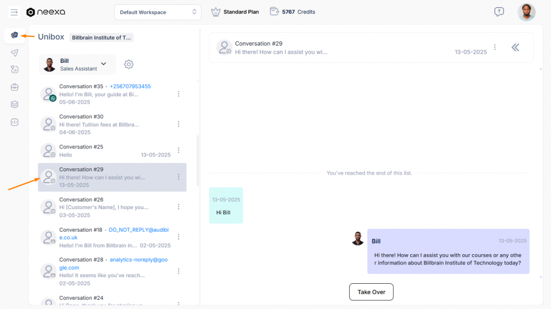Image resolution: width=551 pixels, height=309 pixels.
Task: Open user profile avatar at top right
Action: [x=526, y=12]
